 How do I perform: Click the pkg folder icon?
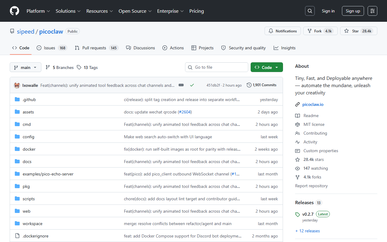(x=17, y=186)
